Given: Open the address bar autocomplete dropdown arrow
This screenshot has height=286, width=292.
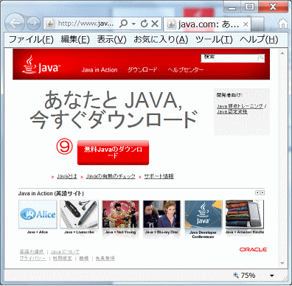Looking at the screenshot, I should click(133, 24).
